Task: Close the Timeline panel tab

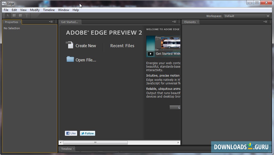Action: click(74, 149)
